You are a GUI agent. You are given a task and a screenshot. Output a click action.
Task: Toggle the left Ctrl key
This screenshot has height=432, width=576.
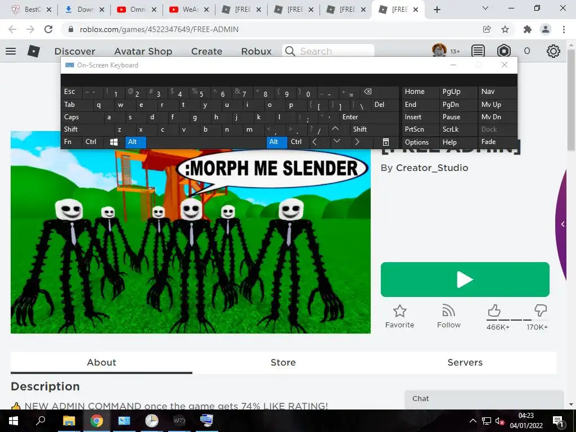tap(93, 142)
